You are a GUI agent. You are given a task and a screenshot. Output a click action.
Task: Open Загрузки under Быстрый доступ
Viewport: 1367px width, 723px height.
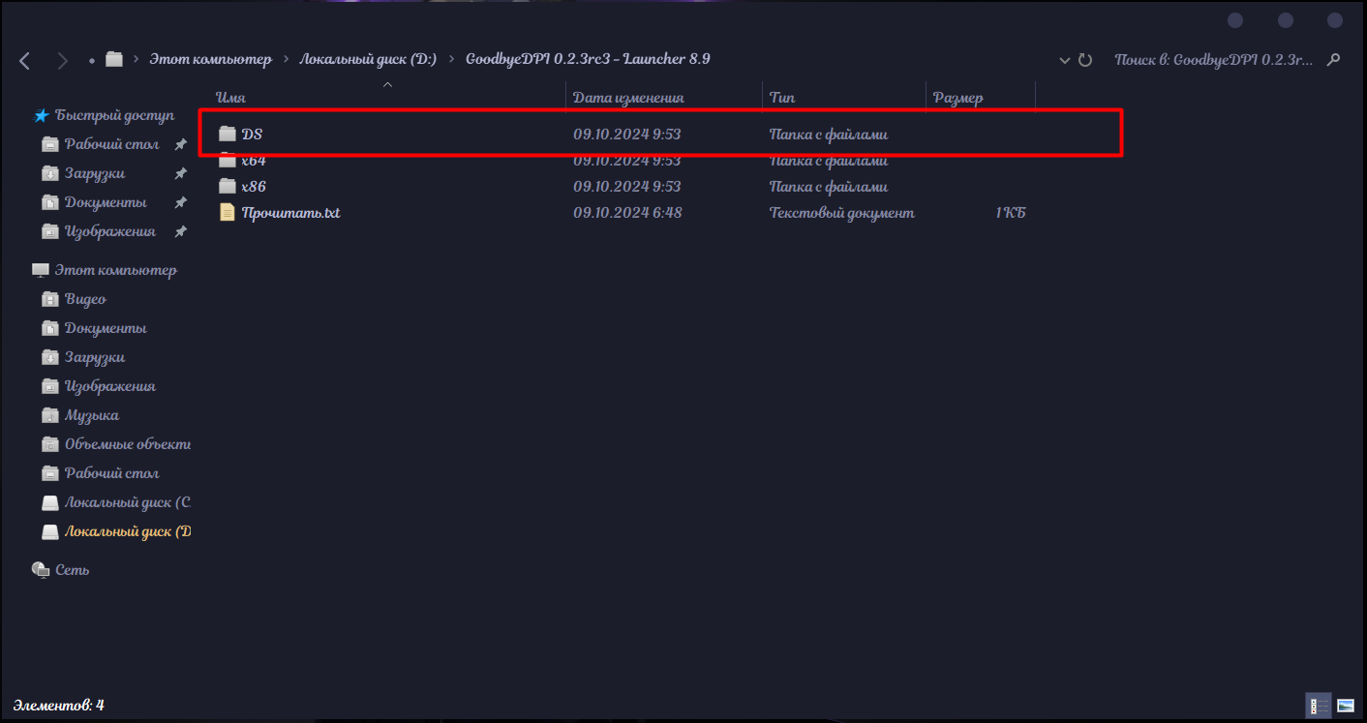pyautogui.click(x=94, y=173)
